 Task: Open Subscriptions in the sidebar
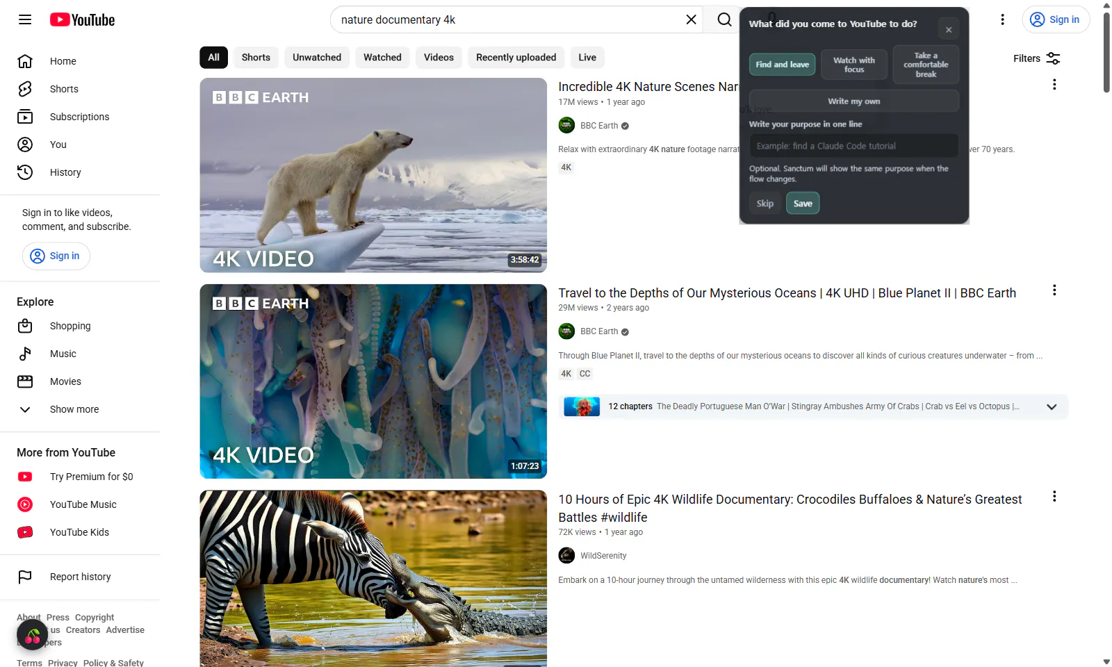tap(80, 117)
